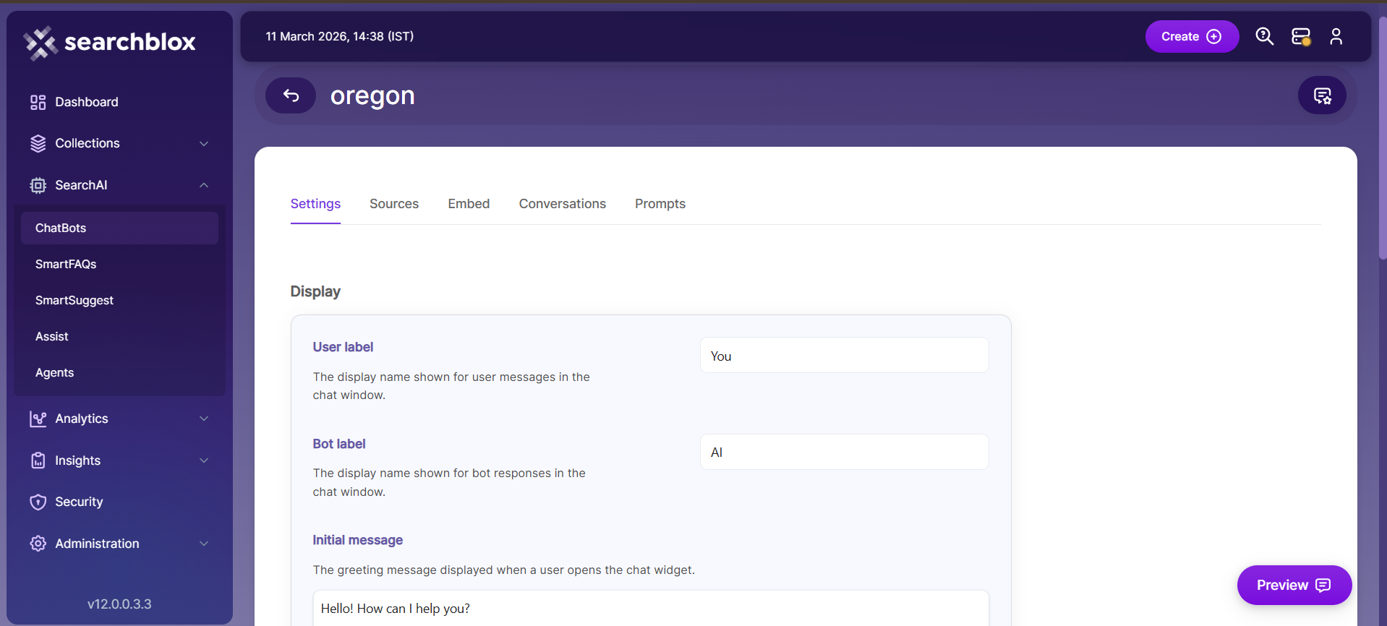The height and width of the screenshot is (626, 1387).
Task: Click the Security menu label
Action: point(79,502)
